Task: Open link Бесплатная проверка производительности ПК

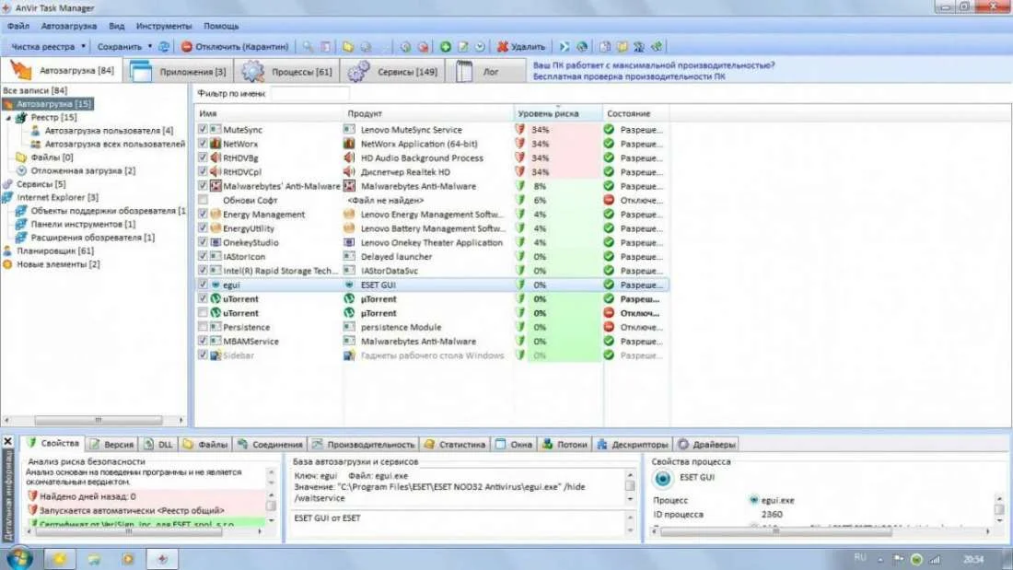Action: pos(629,76)
